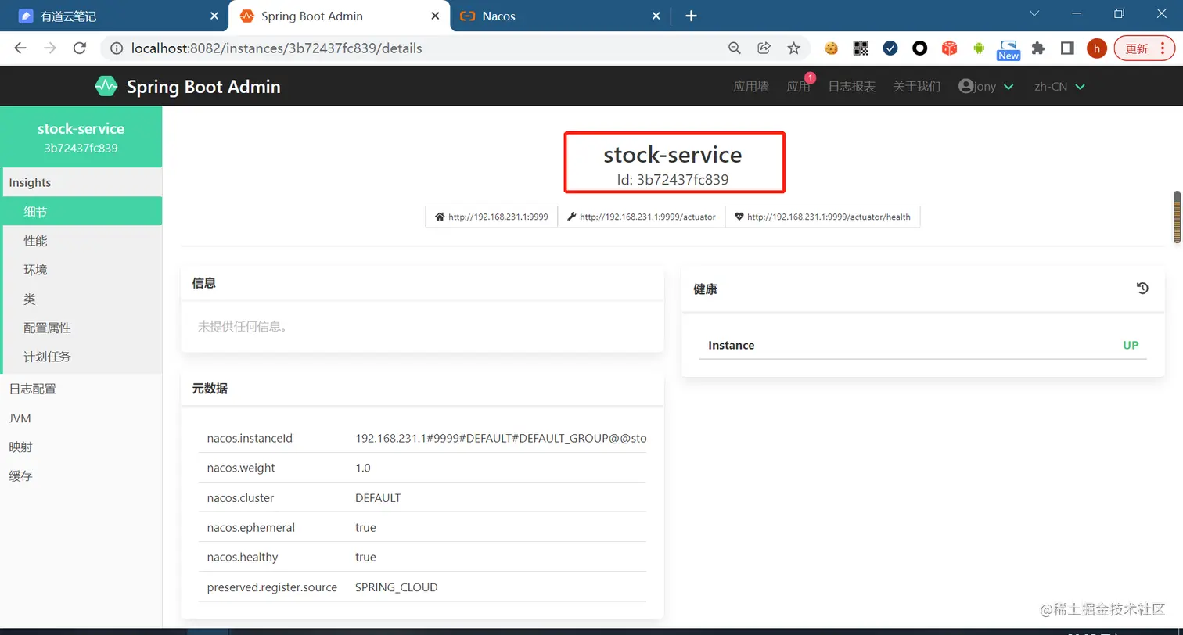Select 细节 in the sidebar
The height and width of the screenshot is (635, 1183).
tap(81, 211)
